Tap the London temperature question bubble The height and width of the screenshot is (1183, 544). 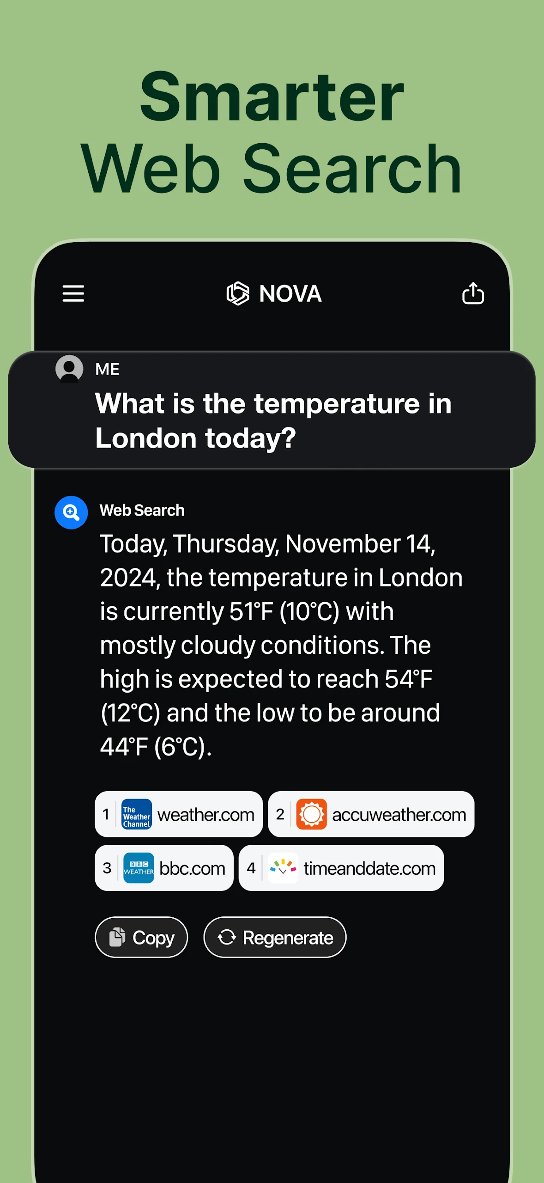(x=273, y=420)
